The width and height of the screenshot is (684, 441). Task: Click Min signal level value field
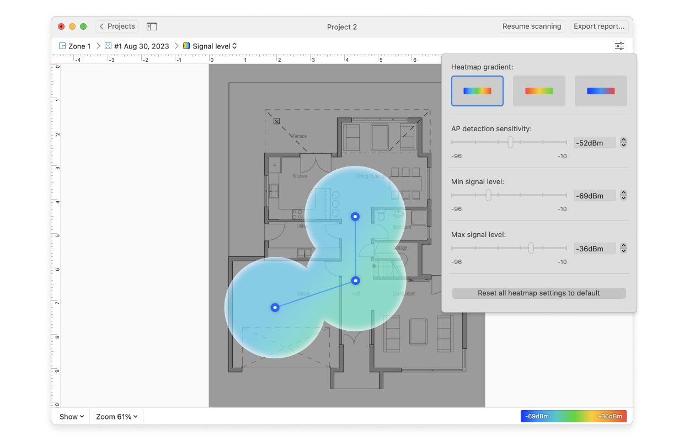coord(595,196)
